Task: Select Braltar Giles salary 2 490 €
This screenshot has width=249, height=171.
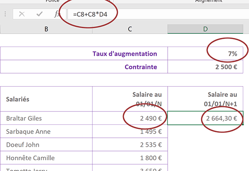Action: pos(130,118)
